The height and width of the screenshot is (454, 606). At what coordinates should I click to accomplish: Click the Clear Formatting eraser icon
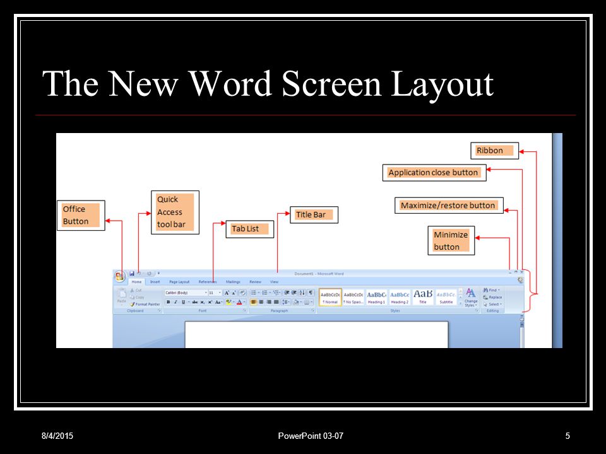point(242,293)
